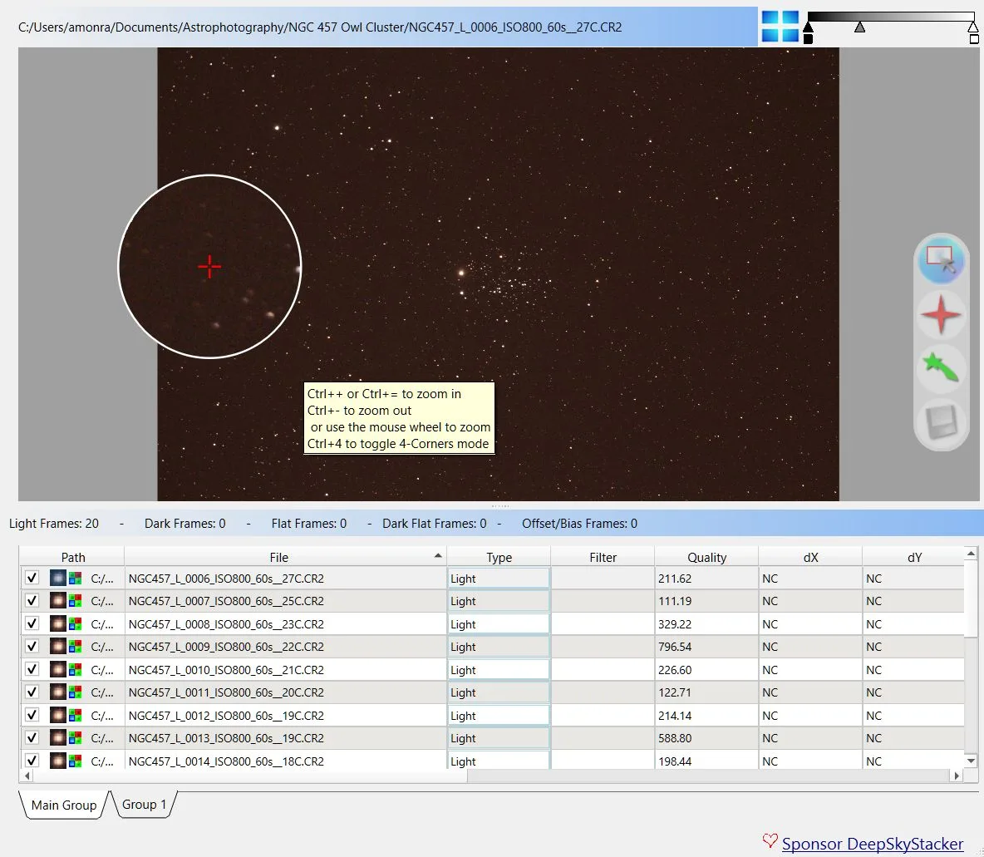Click the save changes disk icon

click(940, 422)
